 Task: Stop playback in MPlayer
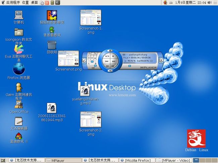coord(113,56)
